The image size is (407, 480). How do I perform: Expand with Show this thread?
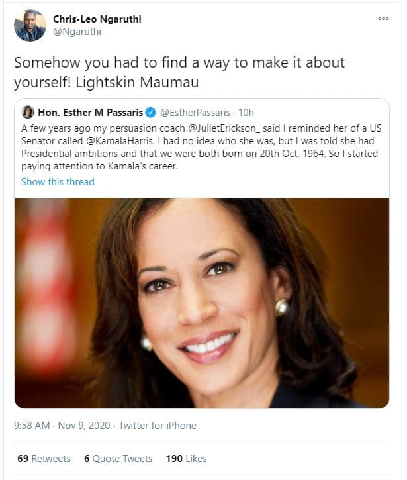pos(58,181)
